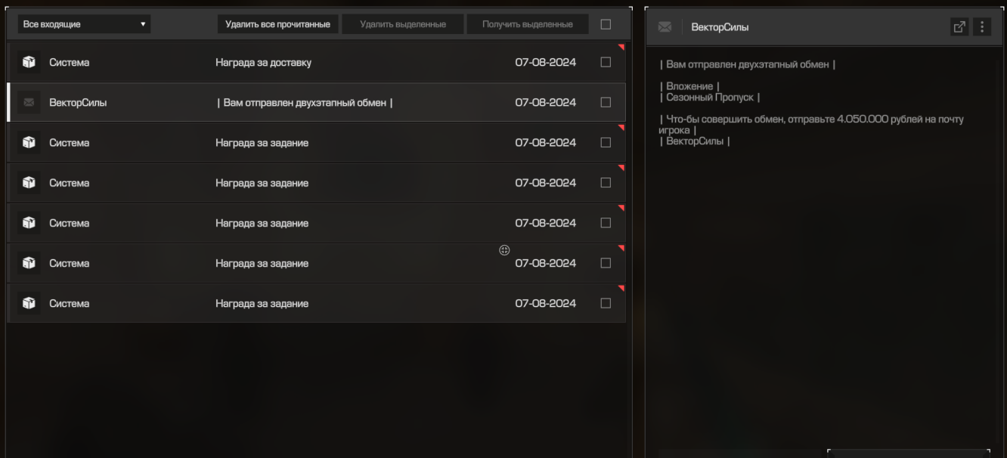
Task: Open the third Награда за задание message
Action: coord(262,224)
